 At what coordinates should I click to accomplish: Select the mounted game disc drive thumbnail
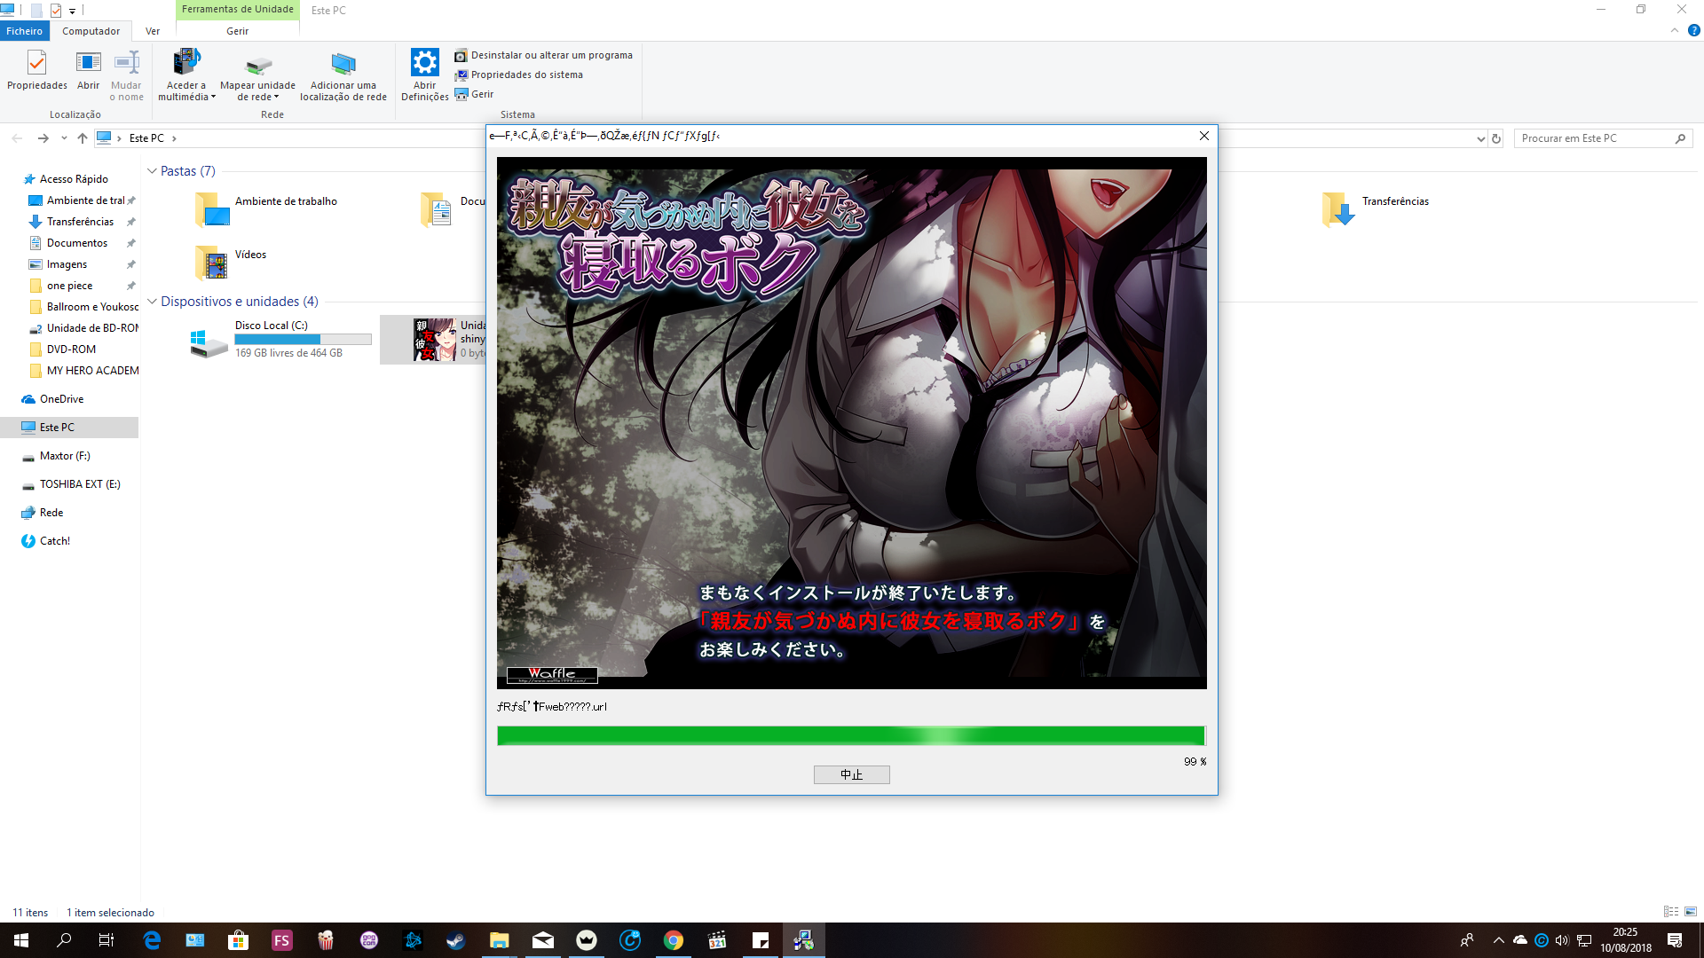[435, 340]
